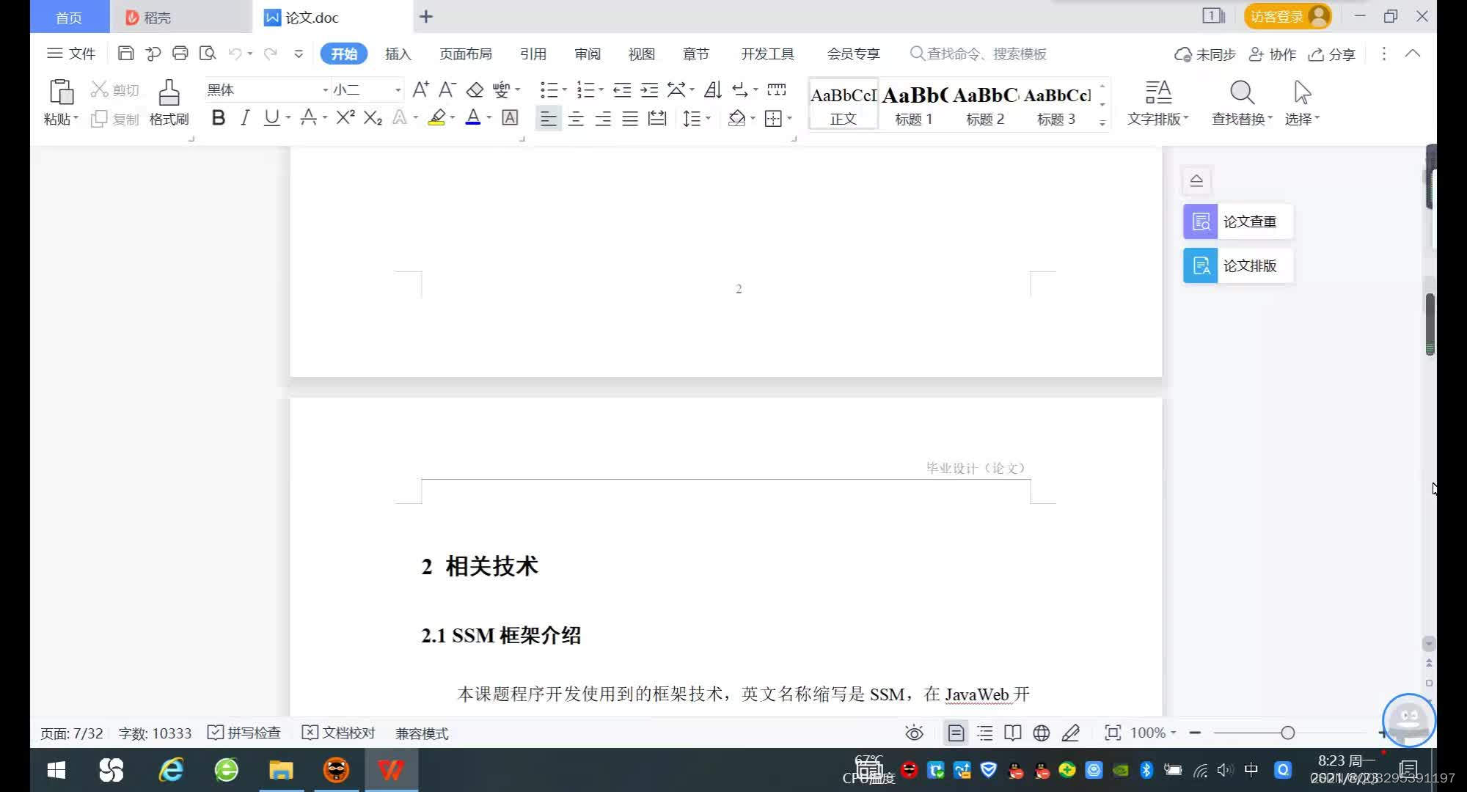
Task: Click the Sort A-Z icon
Action: pos(712,89)
